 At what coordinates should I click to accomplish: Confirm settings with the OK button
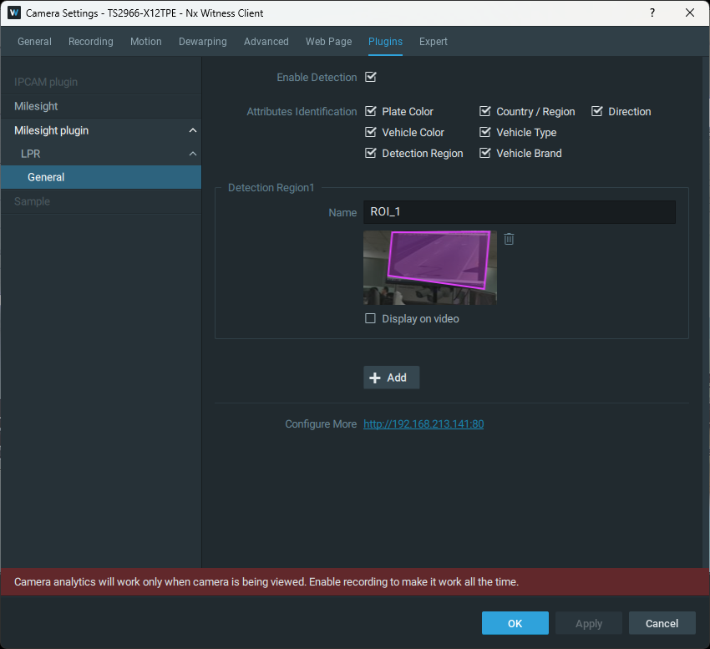click(515, 623)
